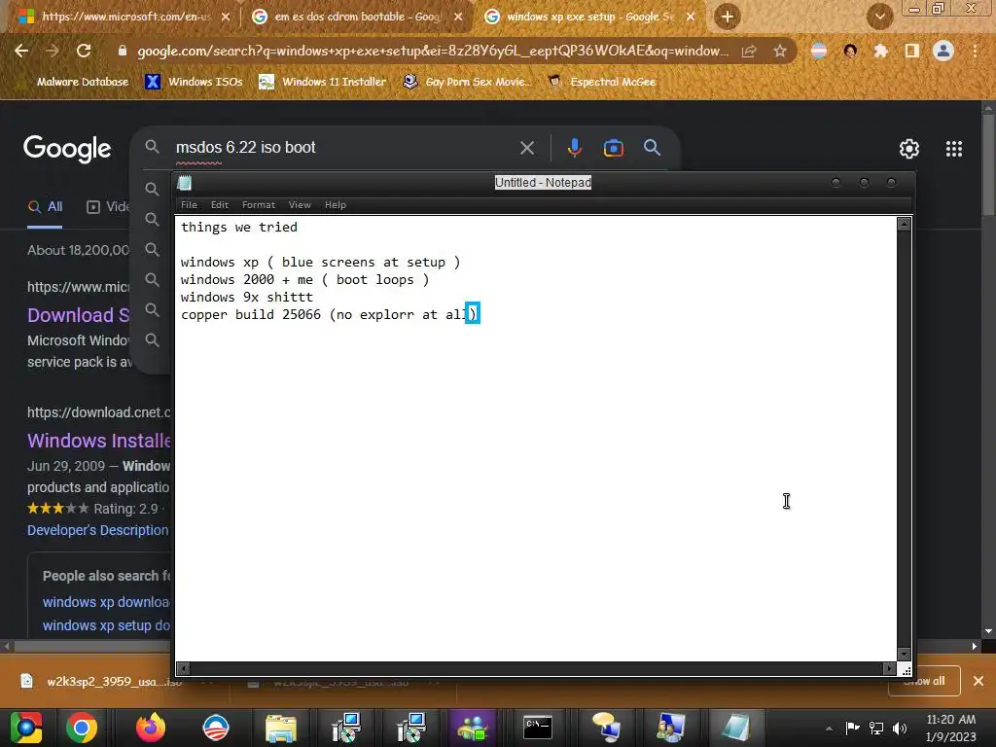Open Notepad's Format menu
This screenshot has height=747, width=996.
point(259,204)
